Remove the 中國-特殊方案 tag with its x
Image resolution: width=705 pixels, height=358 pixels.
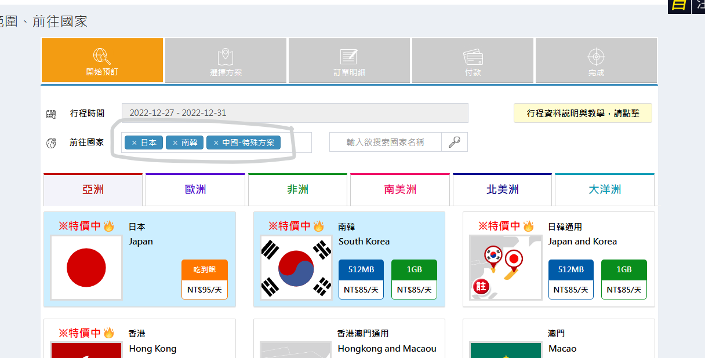click(216, 143)
